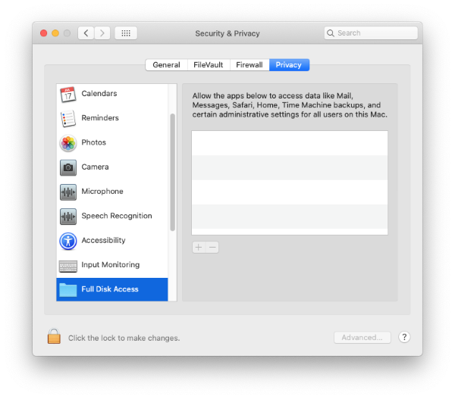Viewport: 455px width, 399px height.
Task: Click the Camera icon in the sidebar
Action: [x=68, y=167]
